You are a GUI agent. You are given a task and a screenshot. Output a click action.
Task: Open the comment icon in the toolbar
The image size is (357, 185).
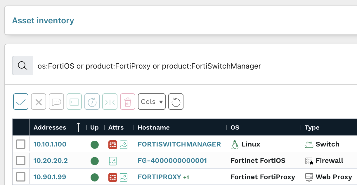[56, 102]
